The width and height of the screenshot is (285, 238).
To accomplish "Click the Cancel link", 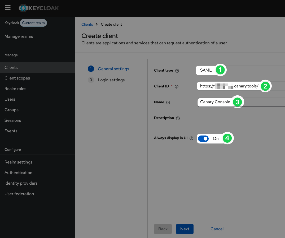I will [217, 229].
